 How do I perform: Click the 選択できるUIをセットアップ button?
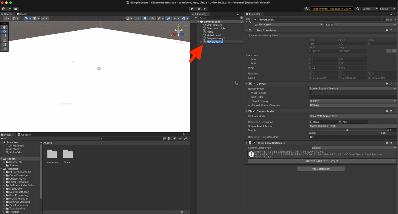(322, 161)
